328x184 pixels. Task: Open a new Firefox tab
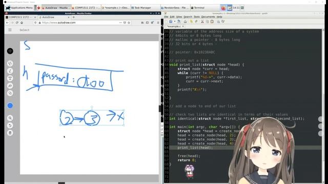pos(73,17)
